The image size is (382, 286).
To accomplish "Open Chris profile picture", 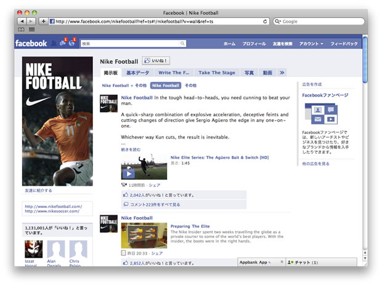I will pyautogui.click(x=78, y=249).
